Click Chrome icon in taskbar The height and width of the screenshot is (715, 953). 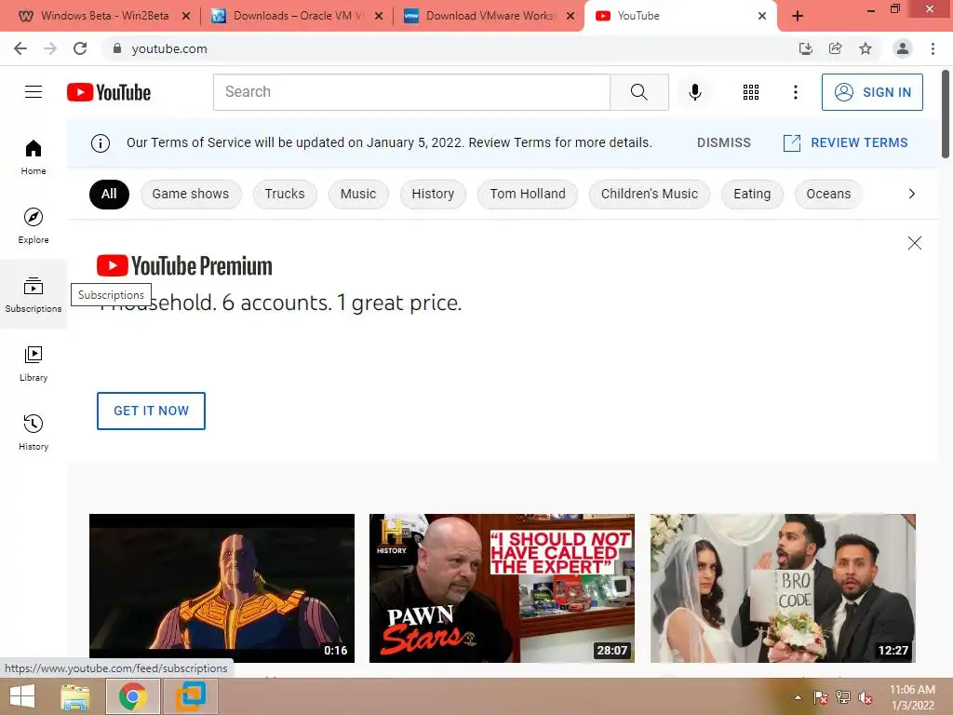pyautogui.click(x=132, y=696)
